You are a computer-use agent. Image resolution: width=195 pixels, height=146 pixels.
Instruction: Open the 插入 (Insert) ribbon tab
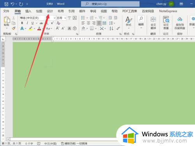click(x=28, y=11)
